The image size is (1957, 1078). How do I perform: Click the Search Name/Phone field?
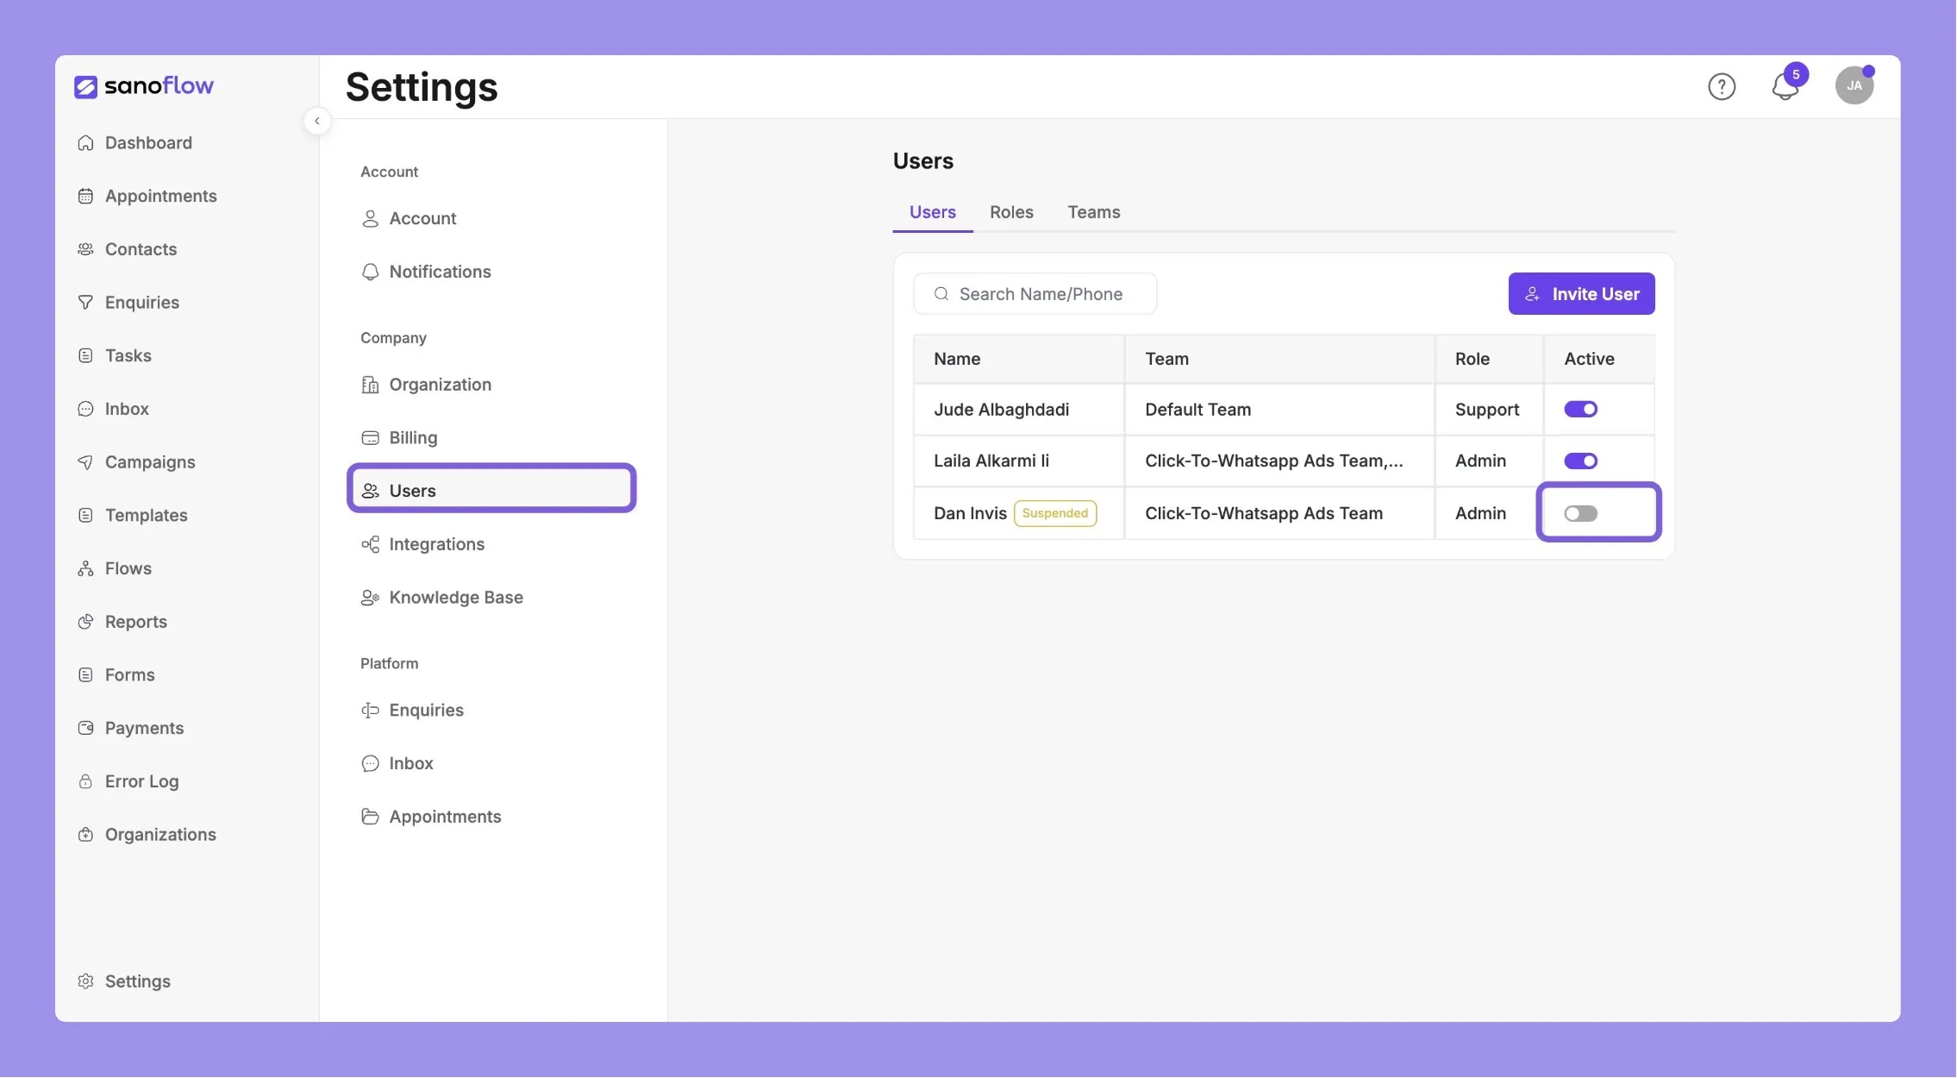coord(1035,294)
